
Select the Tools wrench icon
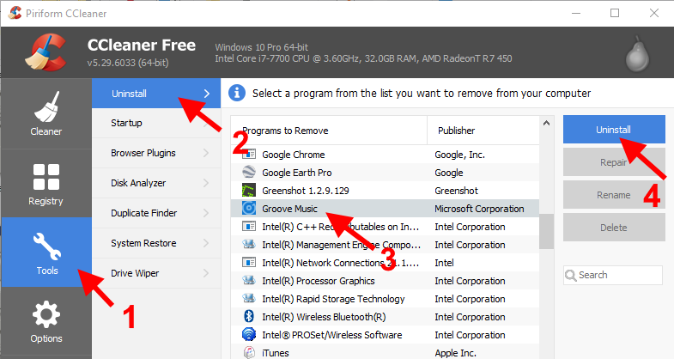click(47, 246)
